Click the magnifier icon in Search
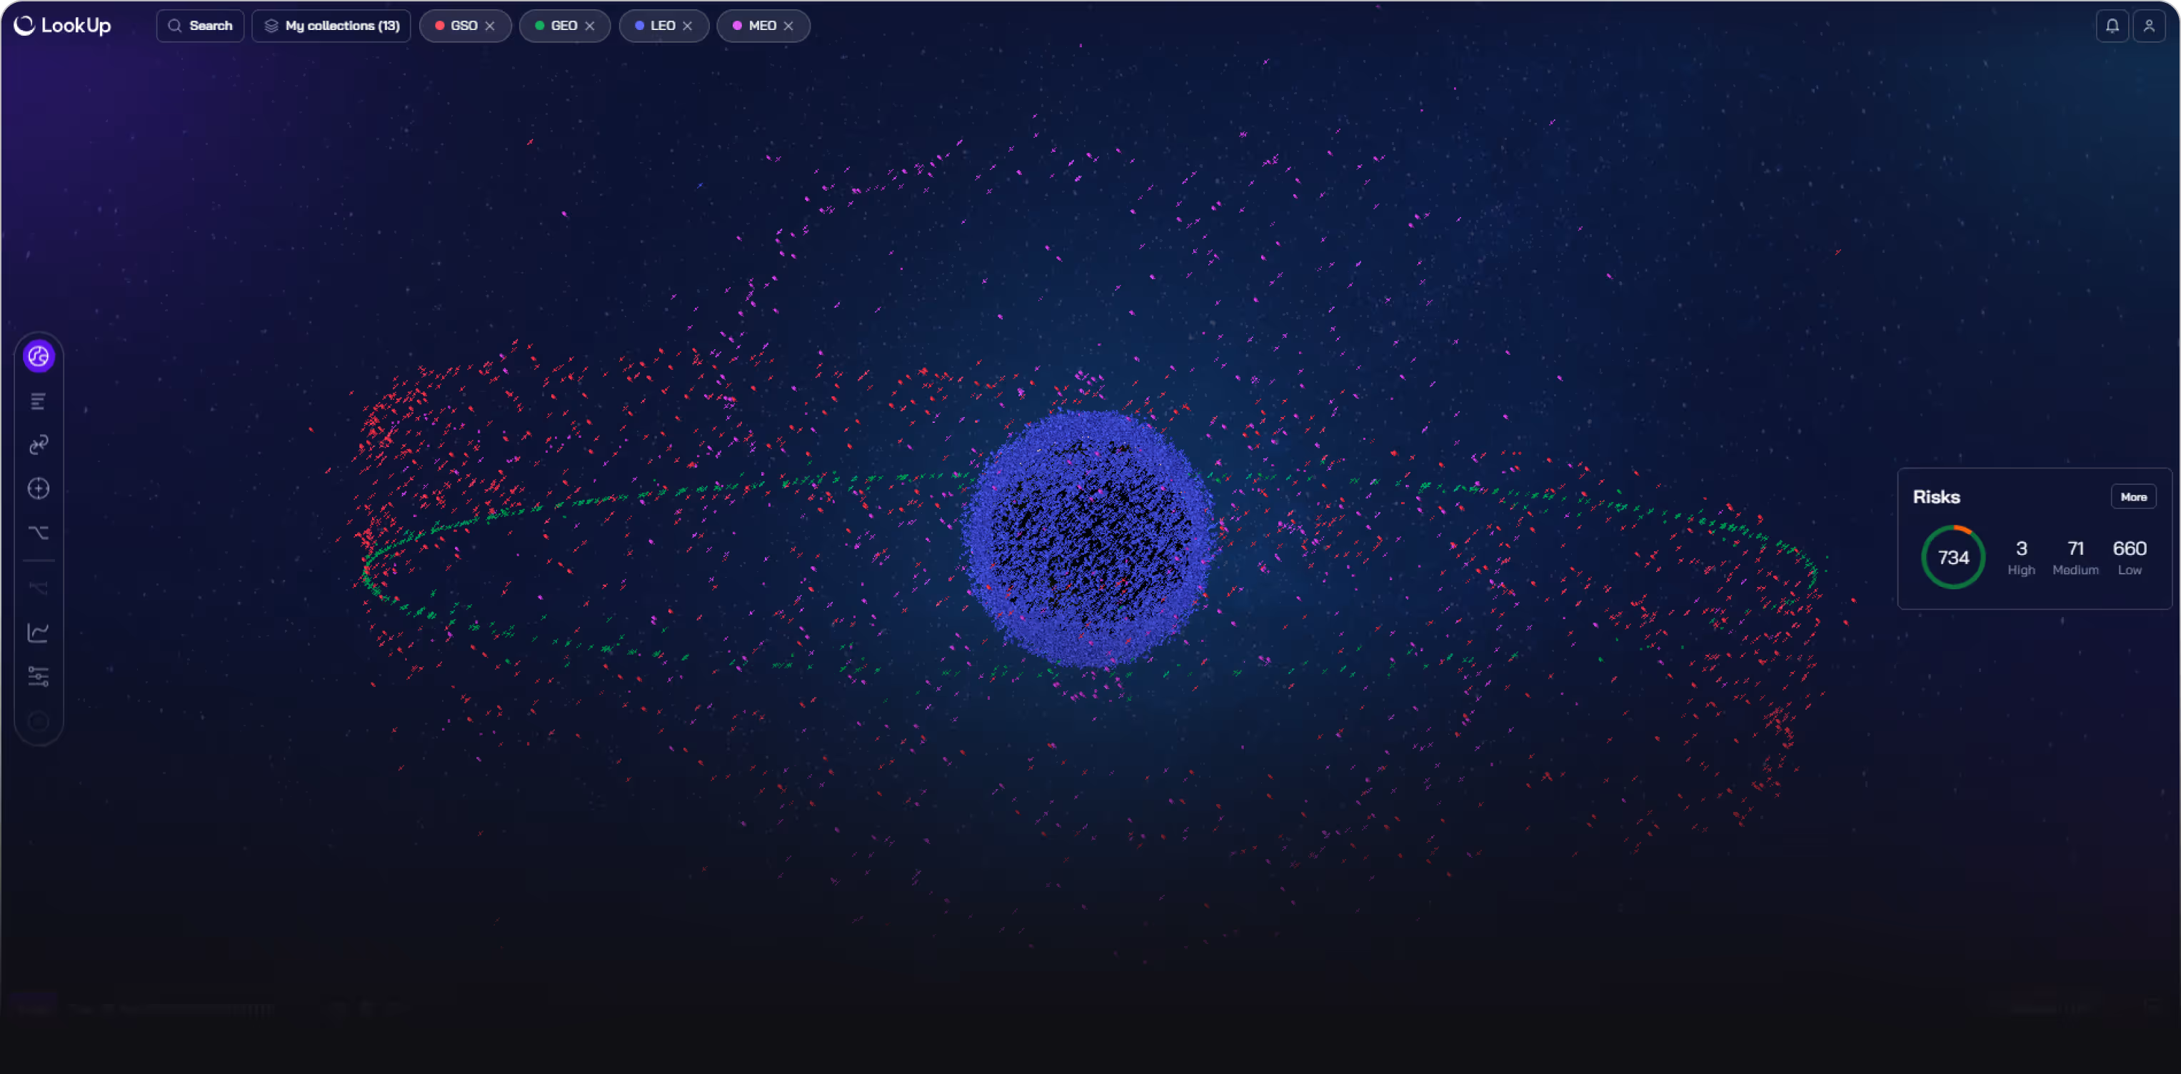Screen dimensions: 2181x1074 click(174, 26)
